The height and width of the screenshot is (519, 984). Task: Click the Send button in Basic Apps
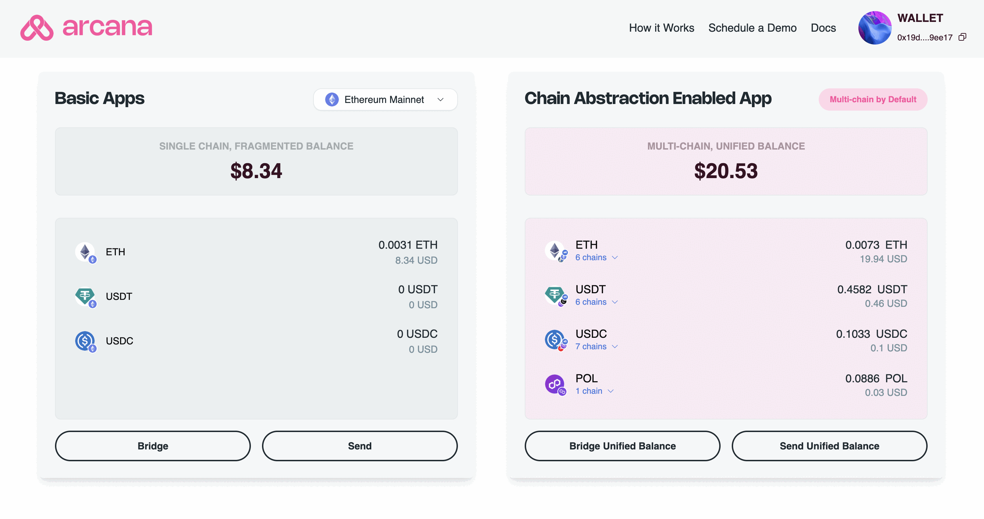[x=359, y=446]
